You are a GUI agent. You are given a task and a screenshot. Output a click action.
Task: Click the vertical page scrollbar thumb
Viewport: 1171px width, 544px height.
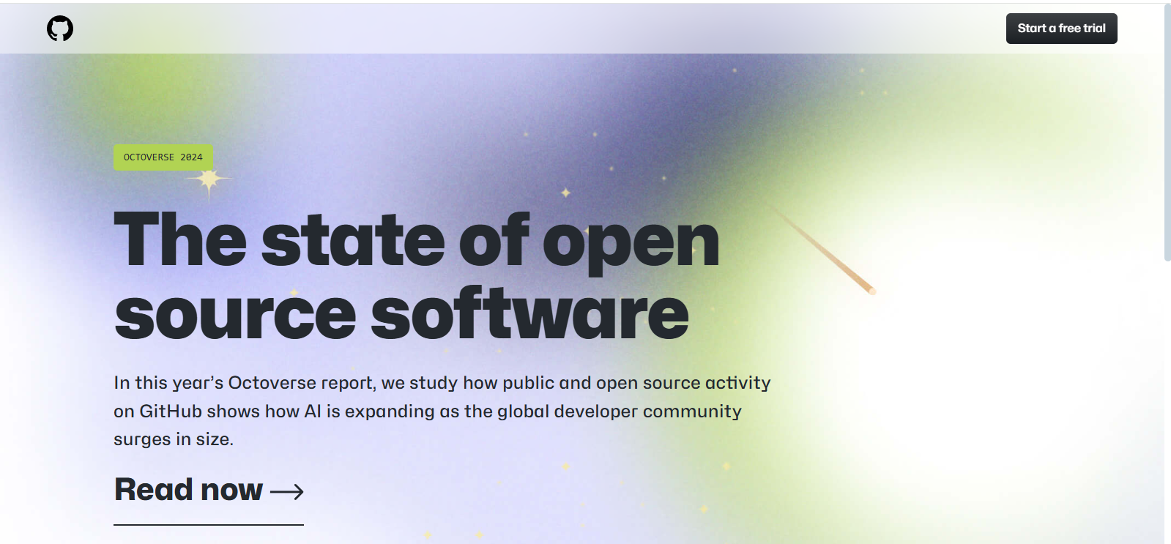point(1167,132)
